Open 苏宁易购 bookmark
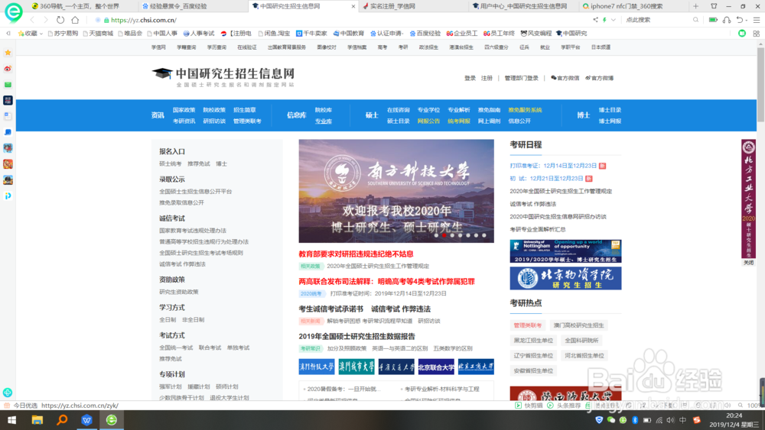 coord(63,34)
